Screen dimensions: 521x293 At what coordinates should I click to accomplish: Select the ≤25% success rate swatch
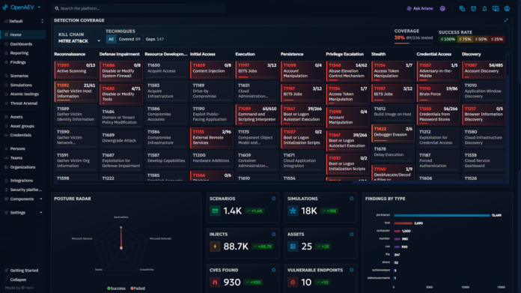[x=497, y=39]
